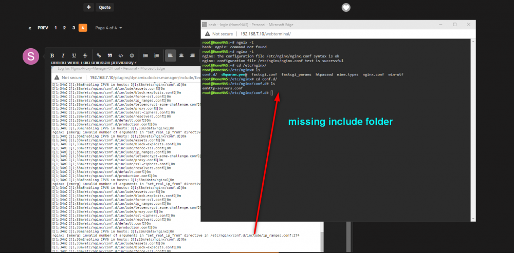Center align text in editor

[x=181, y=55]
